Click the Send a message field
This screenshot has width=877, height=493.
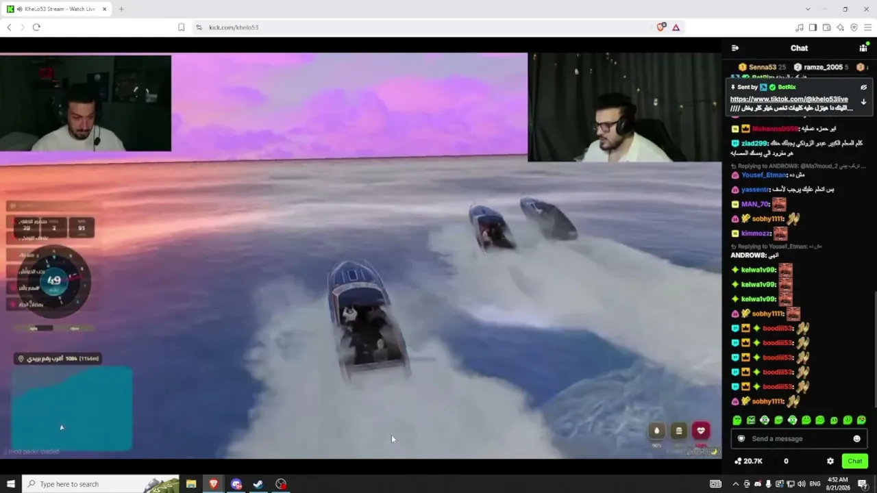[799, 439]
